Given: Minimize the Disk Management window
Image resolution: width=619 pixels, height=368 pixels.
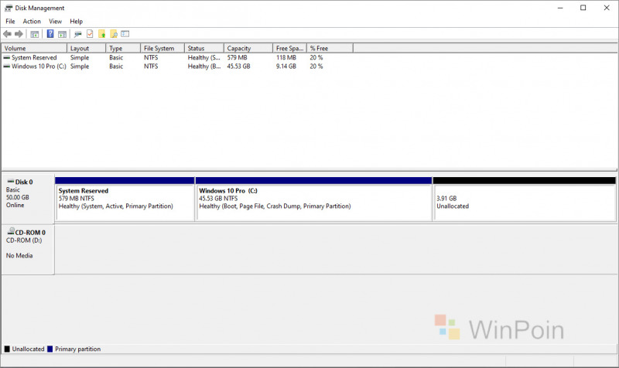Looking at the screenshot, I should tap(560, 8).
